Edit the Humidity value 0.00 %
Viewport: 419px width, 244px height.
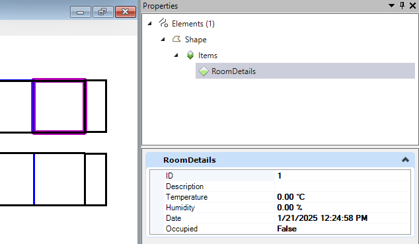(342, 208)
